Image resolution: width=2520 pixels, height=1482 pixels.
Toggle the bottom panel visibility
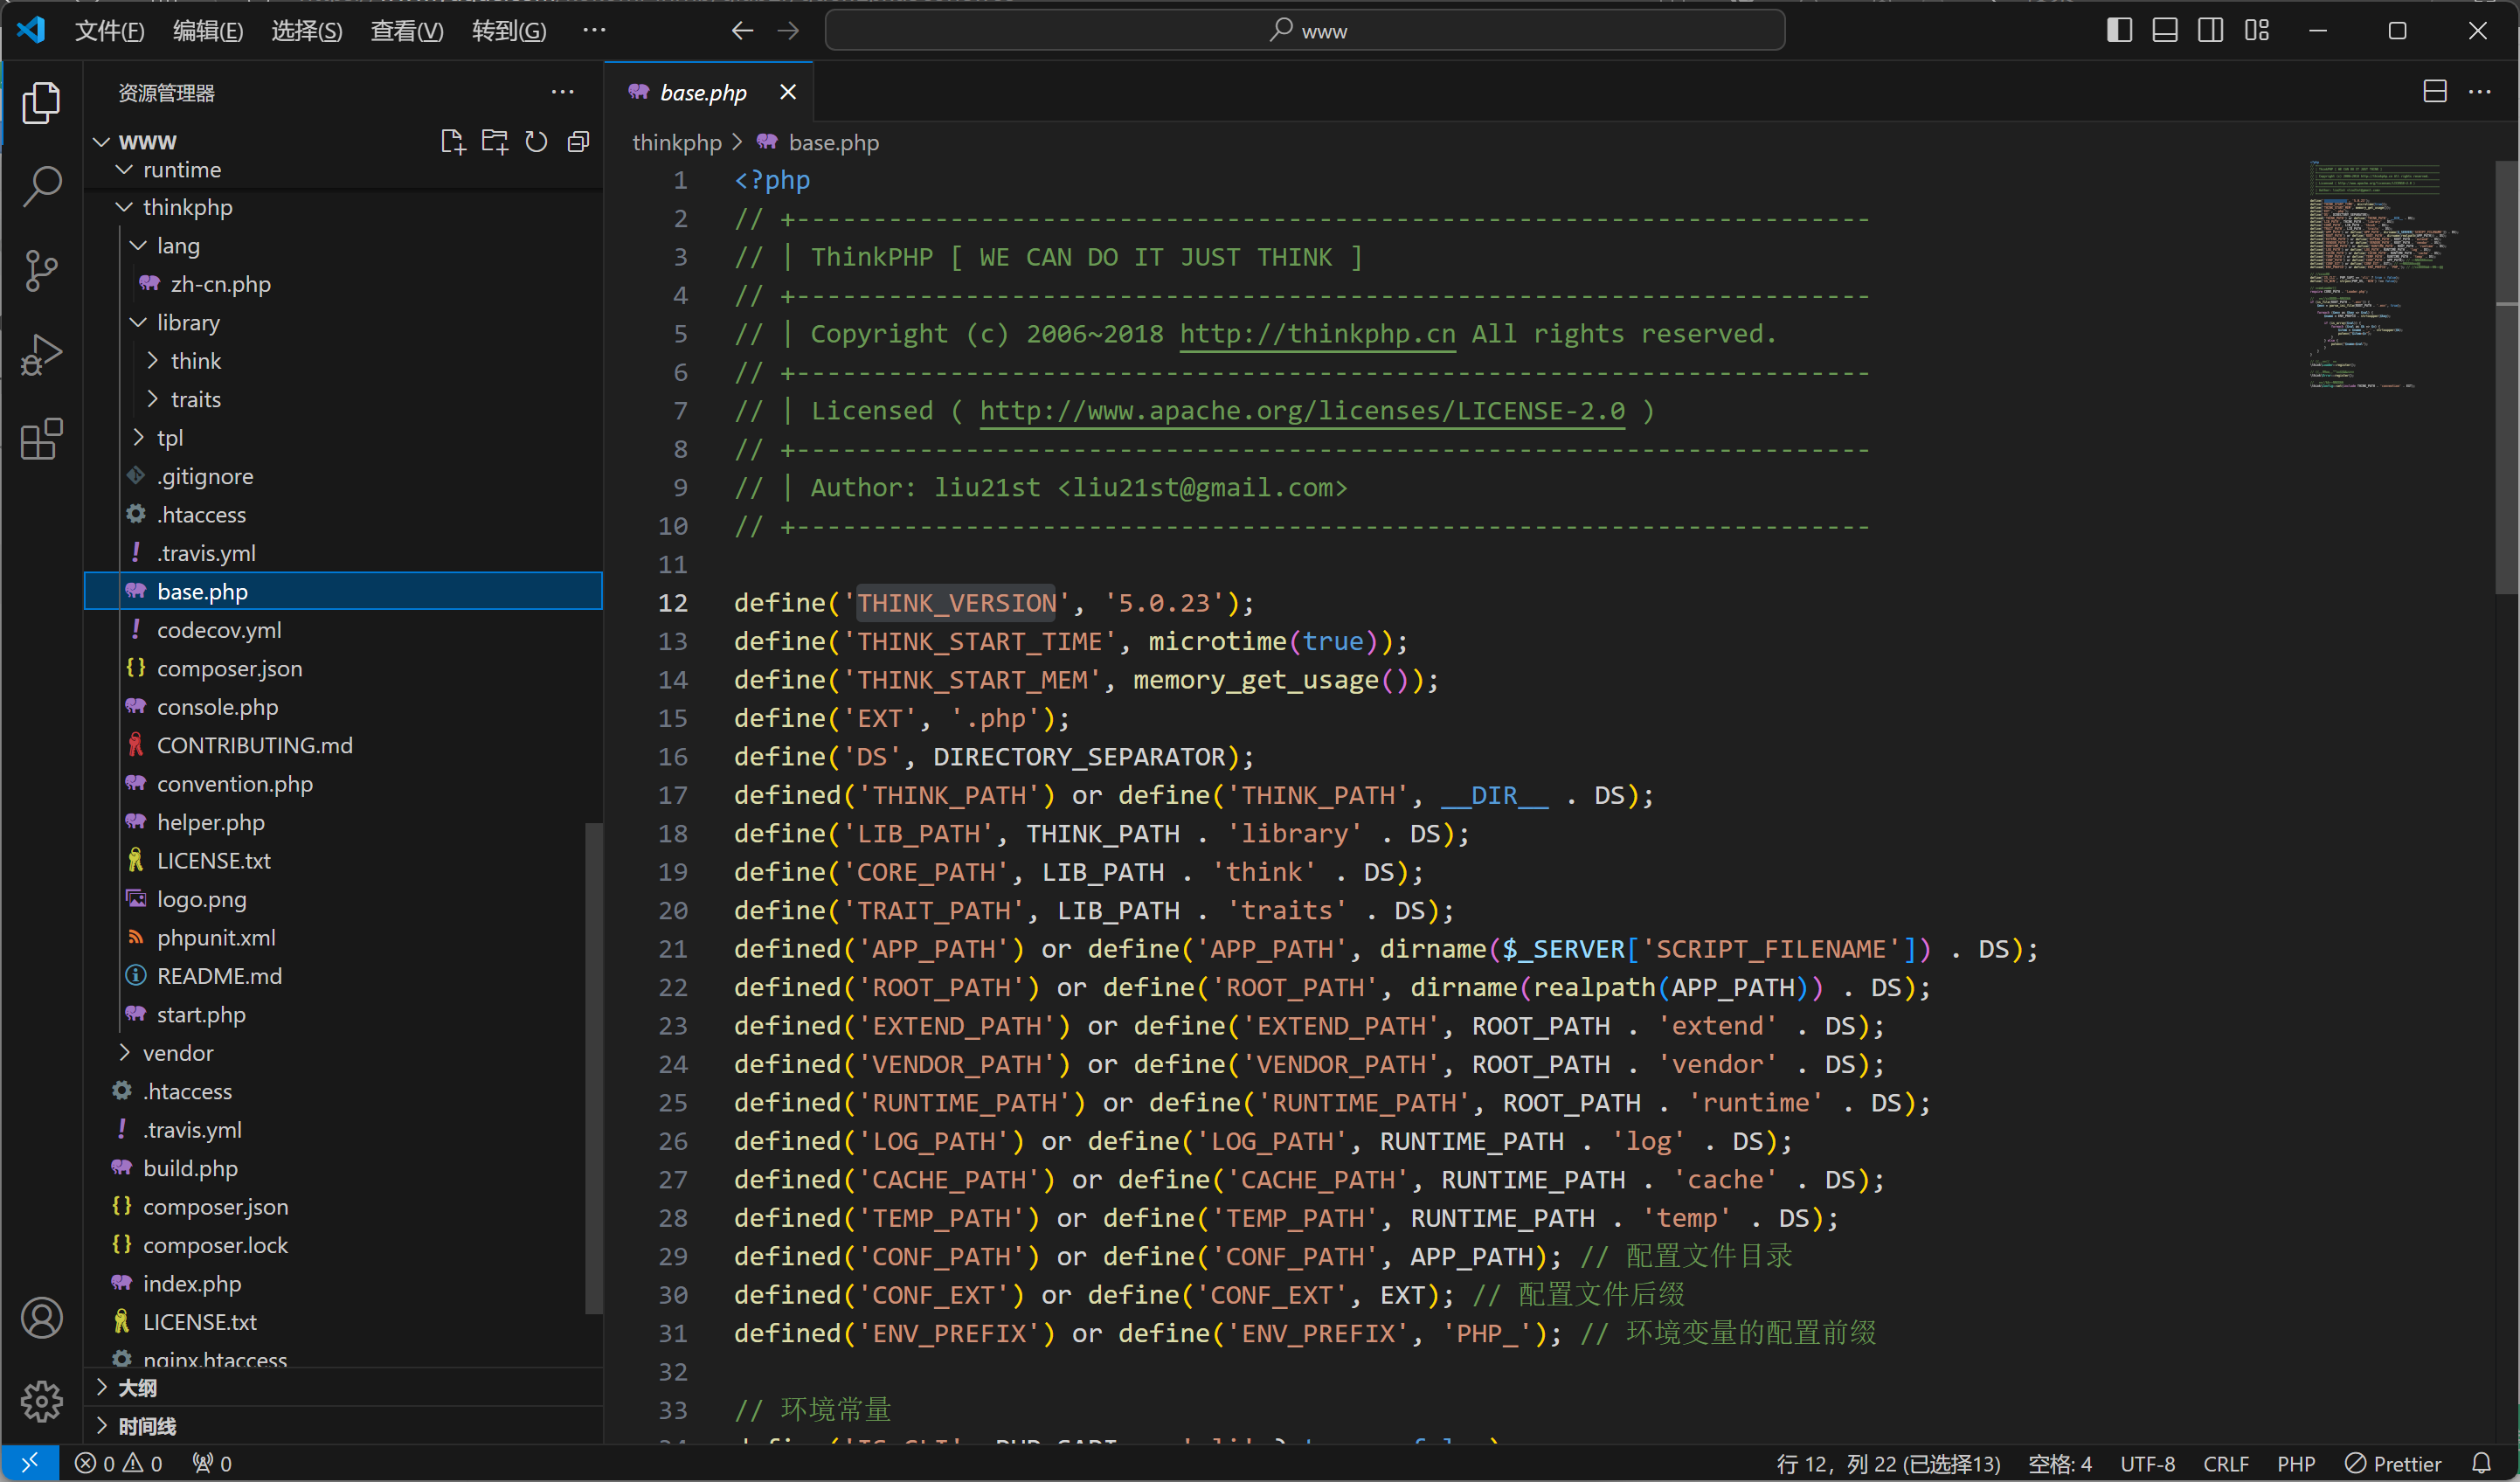click(2165, 30)
